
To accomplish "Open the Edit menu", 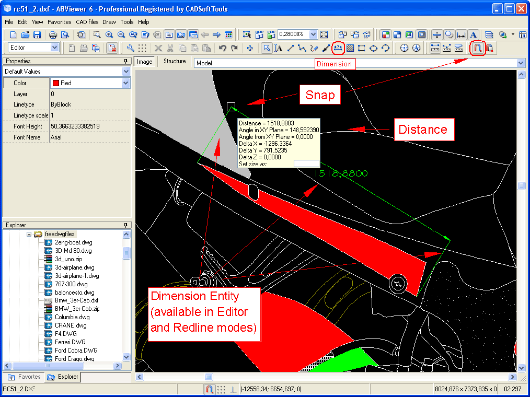I will 22,22.
